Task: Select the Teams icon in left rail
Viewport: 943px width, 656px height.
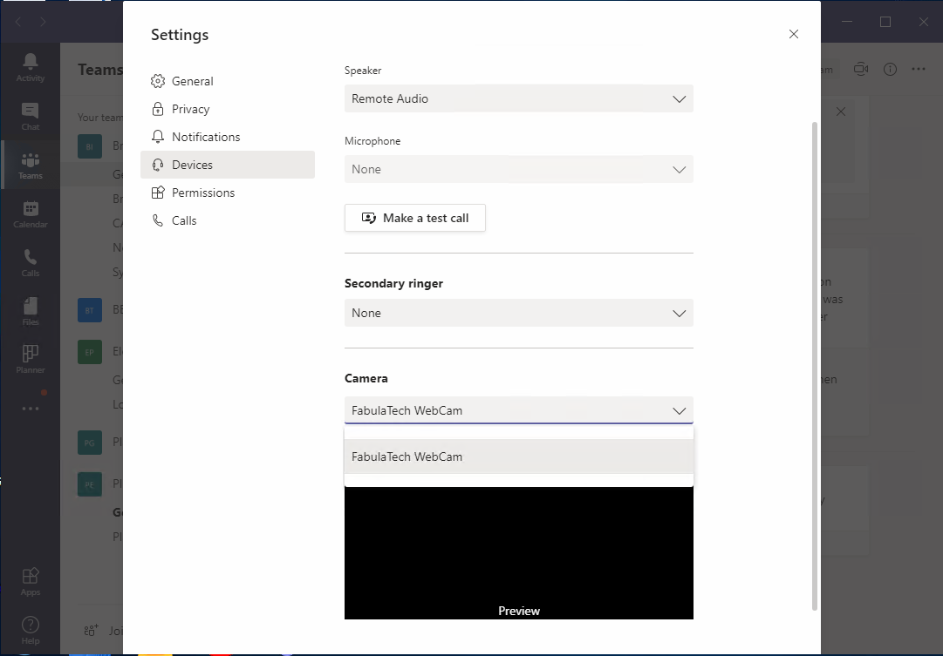Action: click(30, 166)
